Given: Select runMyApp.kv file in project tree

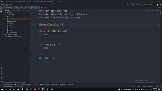Looking at the screenshot, I should pos(12,32).
